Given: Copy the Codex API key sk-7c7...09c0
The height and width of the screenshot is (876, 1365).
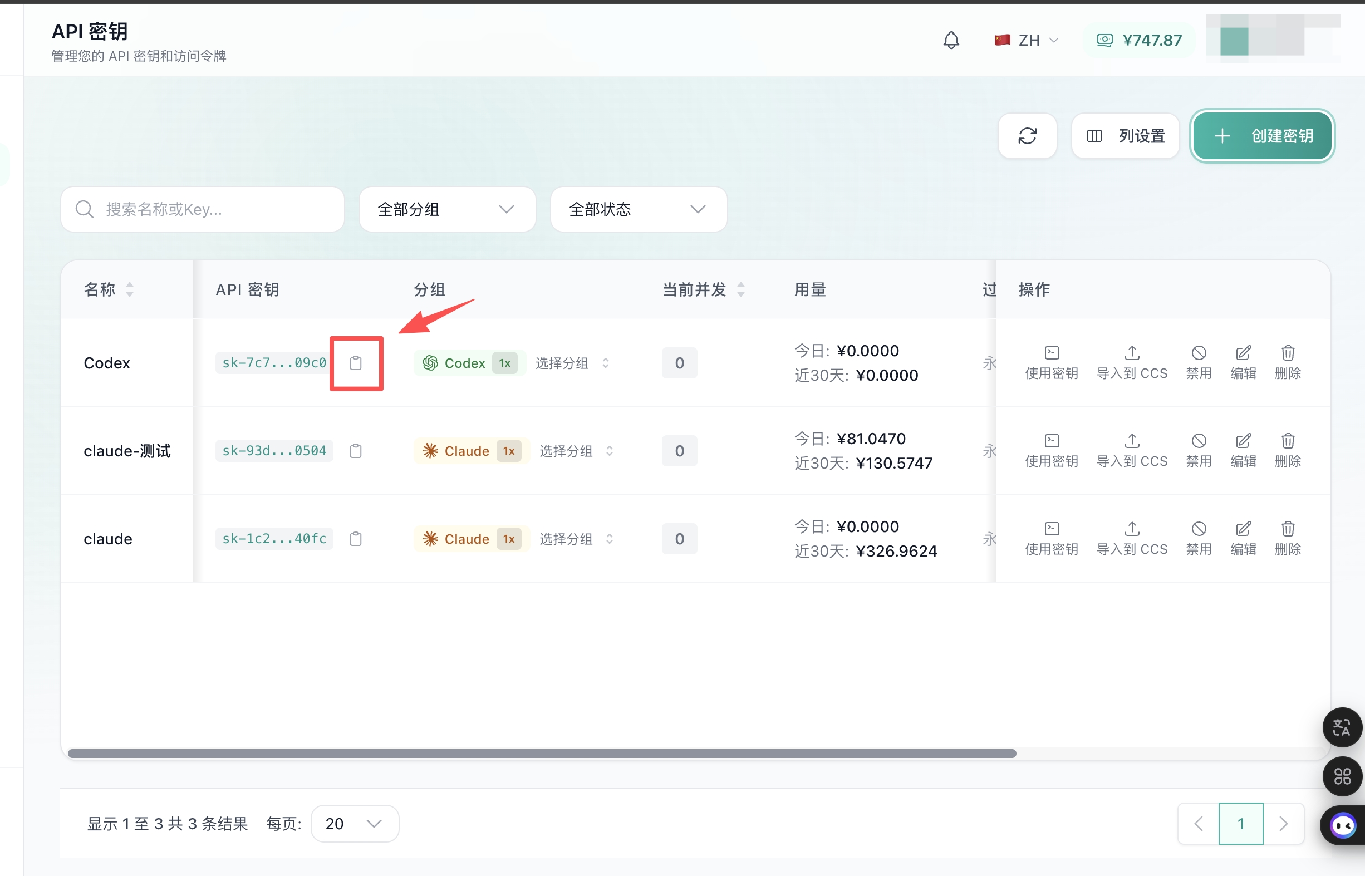Looking at the screenshot, I should pos(356,363).
